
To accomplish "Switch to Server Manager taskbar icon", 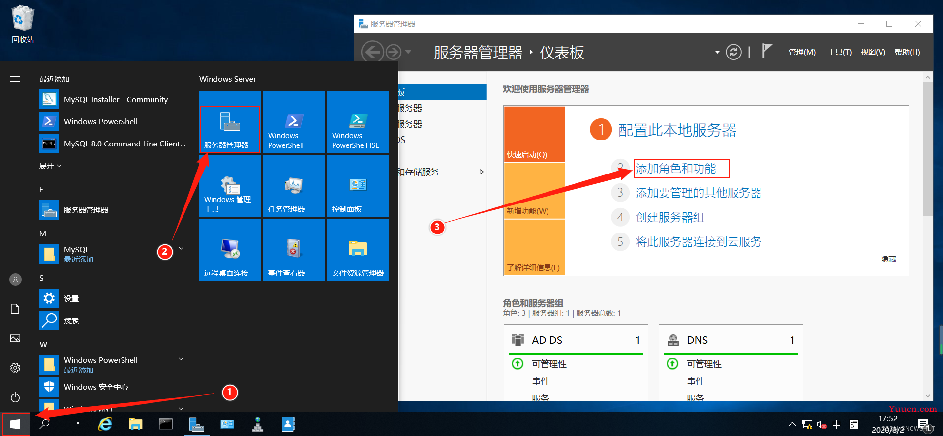I will pyautogui.click(x=197, y=424).
